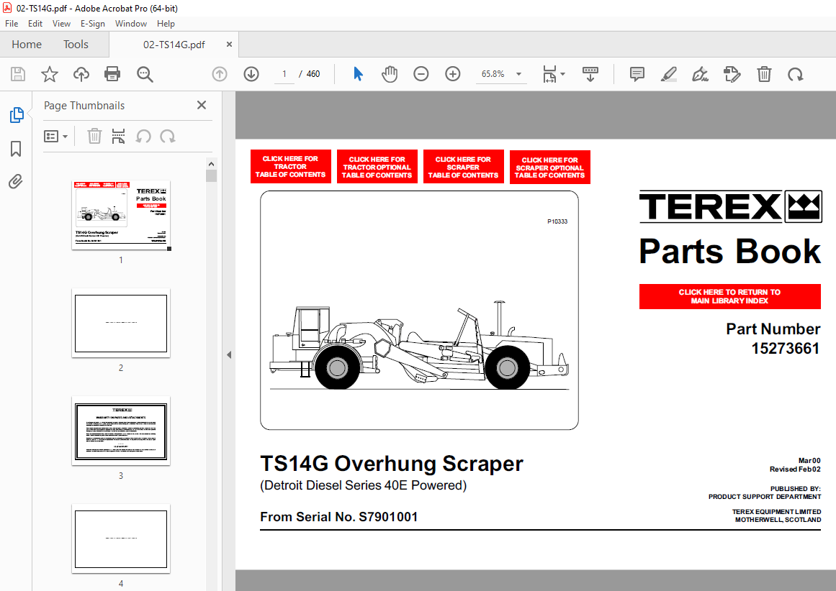Click Tractor Optional Table of Contents link

click(377, 168)
